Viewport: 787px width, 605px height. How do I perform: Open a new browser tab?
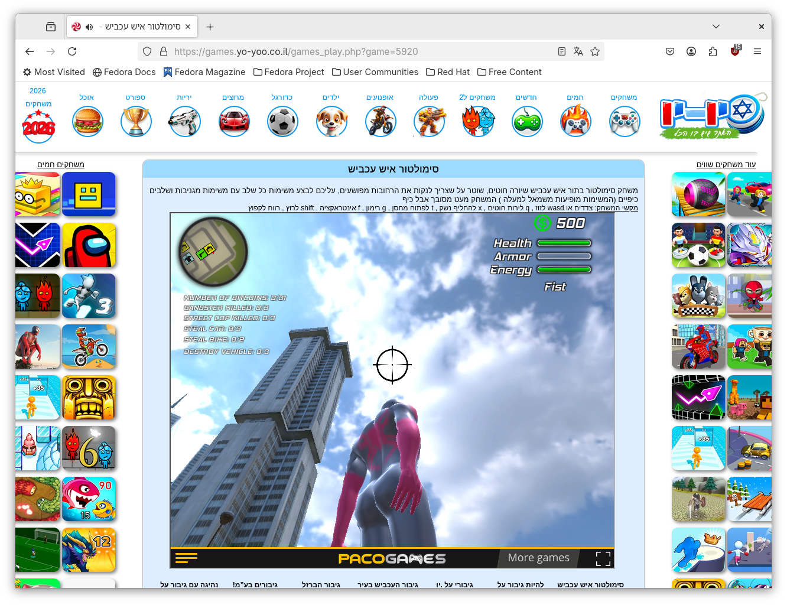coord(210,27)
